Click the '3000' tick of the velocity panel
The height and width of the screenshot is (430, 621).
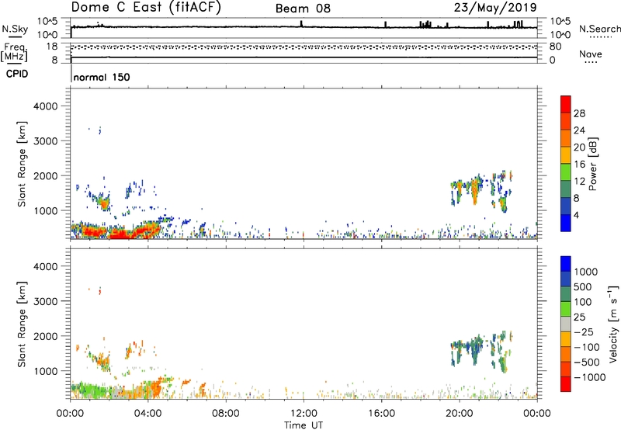tap(45, 301)
